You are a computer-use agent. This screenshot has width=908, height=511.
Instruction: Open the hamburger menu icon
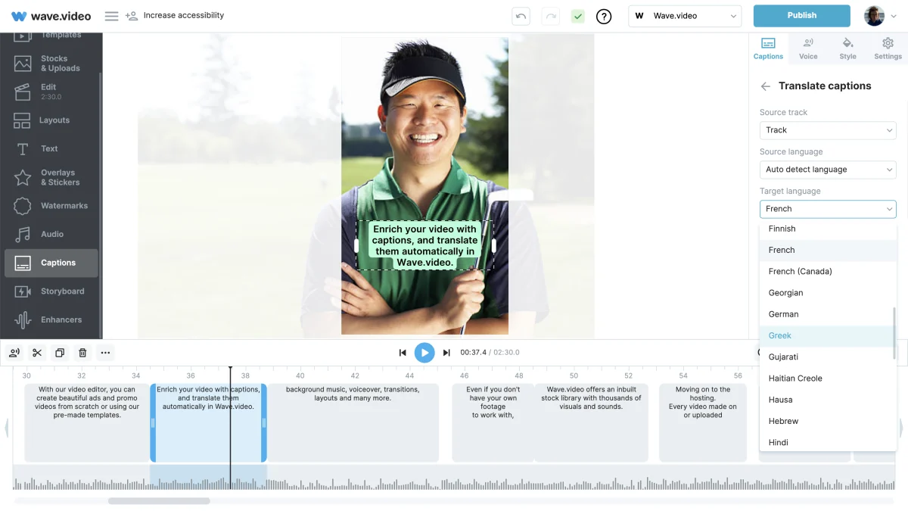coord(111,16)
